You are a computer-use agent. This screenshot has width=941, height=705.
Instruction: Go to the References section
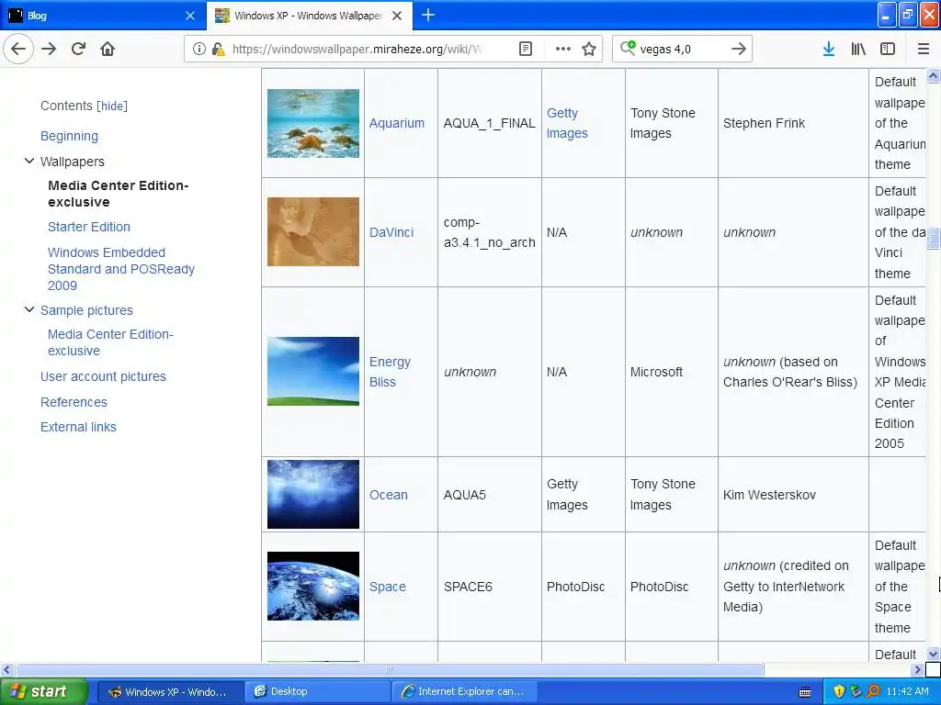click(x=74, y=402)
